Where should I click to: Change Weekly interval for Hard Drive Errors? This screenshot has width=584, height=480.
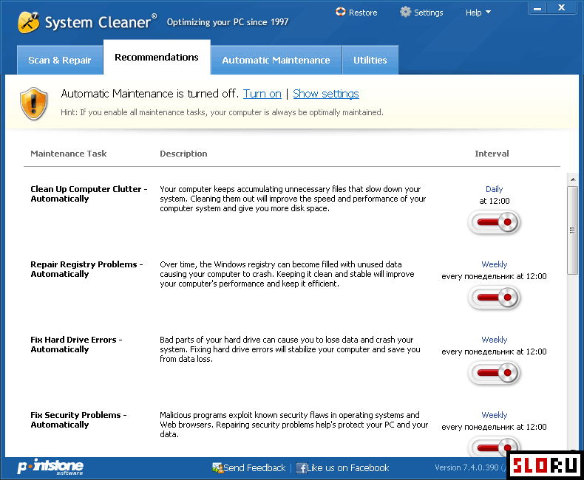tap(494, 340)
